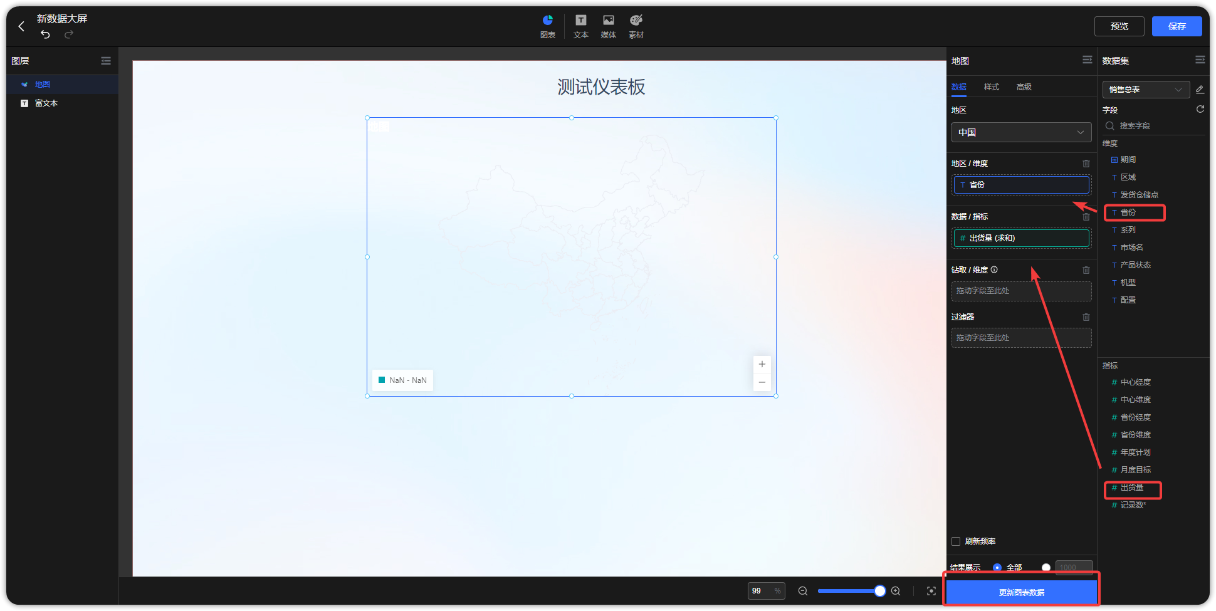Select the 富文本 layer
The image size is (1216, 611).
[63, 103]
